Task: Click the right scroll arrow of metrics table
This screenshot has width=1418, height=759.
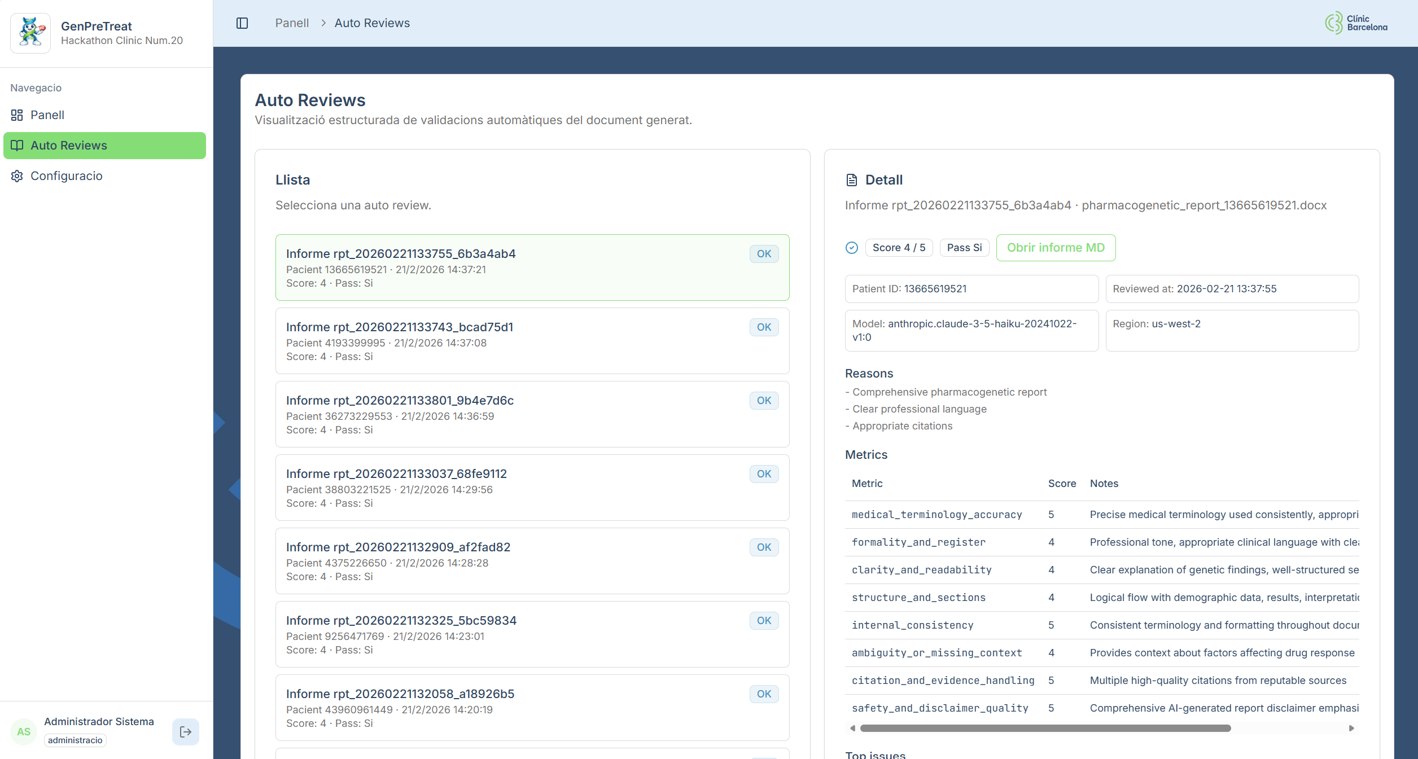Action: tap(1351, 729)
